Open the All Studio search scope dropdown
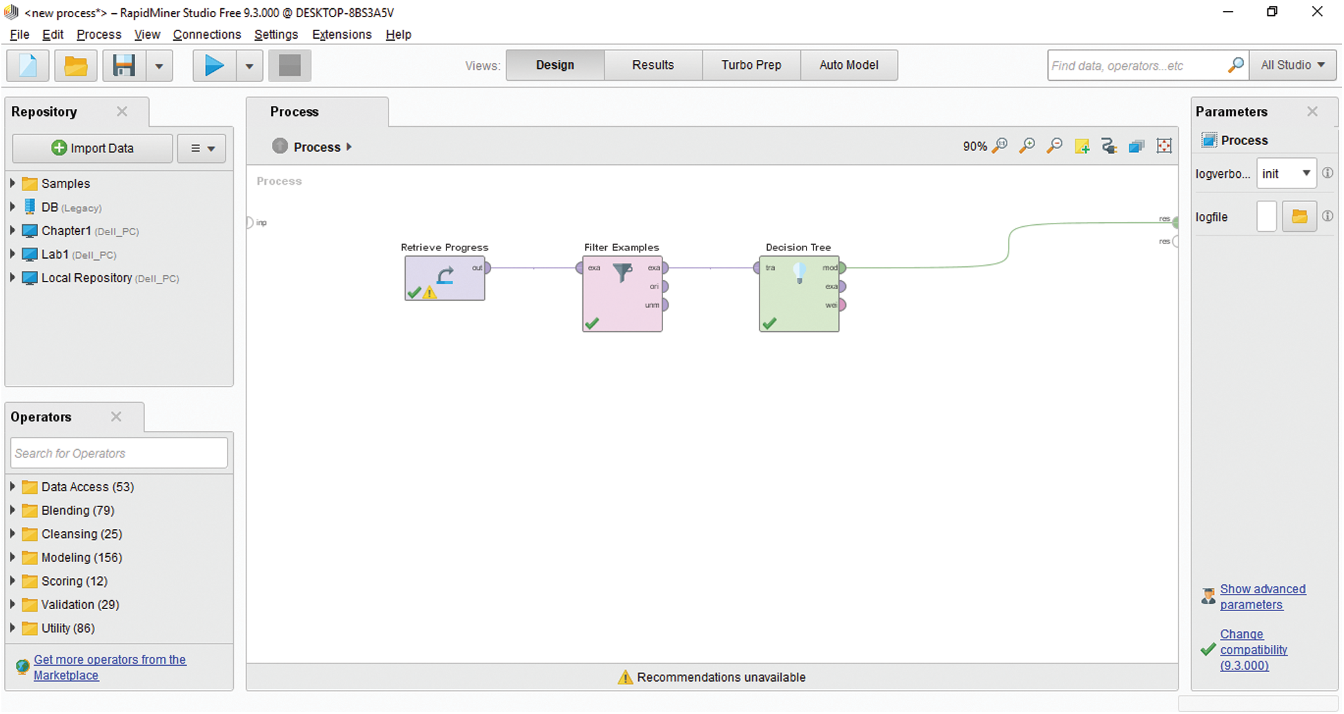 pos(1292,65)
